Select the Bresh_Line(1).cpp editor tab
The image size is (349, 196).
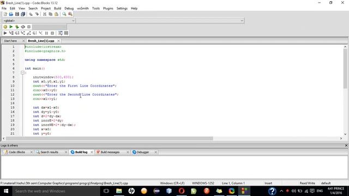point(41,41)
